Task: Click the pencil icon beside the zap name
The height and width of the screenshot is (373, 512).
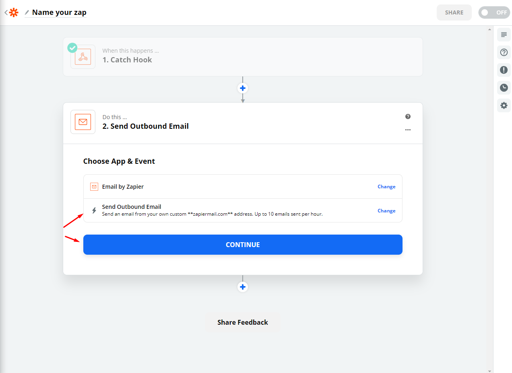Action: (27, 12)
